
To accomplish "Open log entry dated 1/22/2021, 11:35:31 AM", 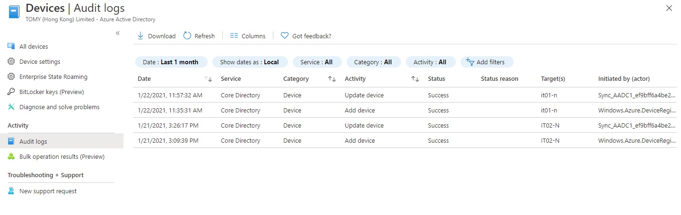I will 405,110.
